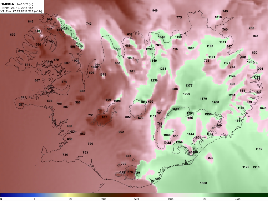Pick the map value '1097'
Screen dimensions: 268x201
point(131,58)
